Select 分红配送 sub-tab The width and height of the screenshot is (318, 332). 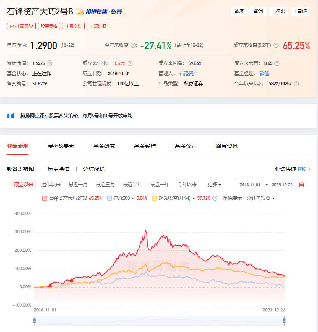[94, 169]
